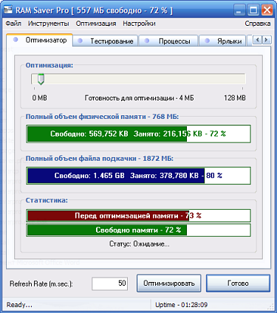Click 'Готовность для оптимизации - 4 МБ' label
The height and width of the screenshot is (313, 277).
[x=139, y=98]
